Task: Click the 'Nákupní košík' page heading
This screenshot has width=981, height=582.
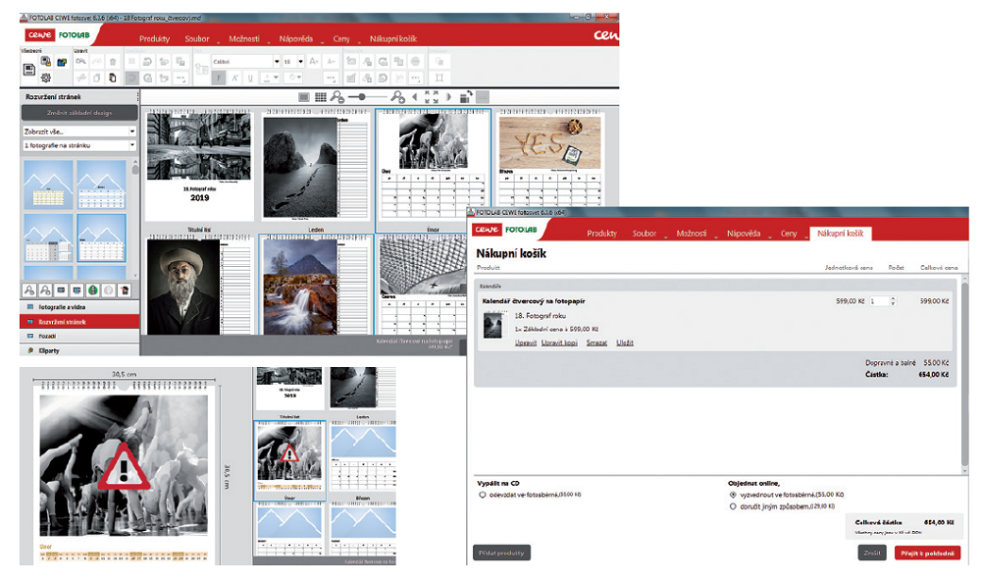Action: click(511, 253)
